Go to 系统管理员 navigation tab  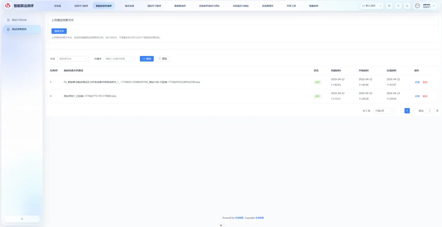[267, 6]
